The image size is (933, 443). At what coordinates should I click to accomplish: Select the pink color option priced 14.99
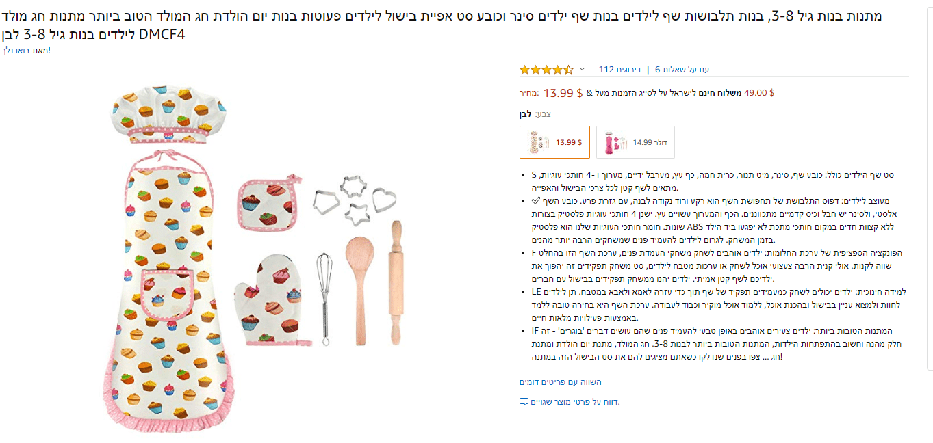[x=635, y=142]
